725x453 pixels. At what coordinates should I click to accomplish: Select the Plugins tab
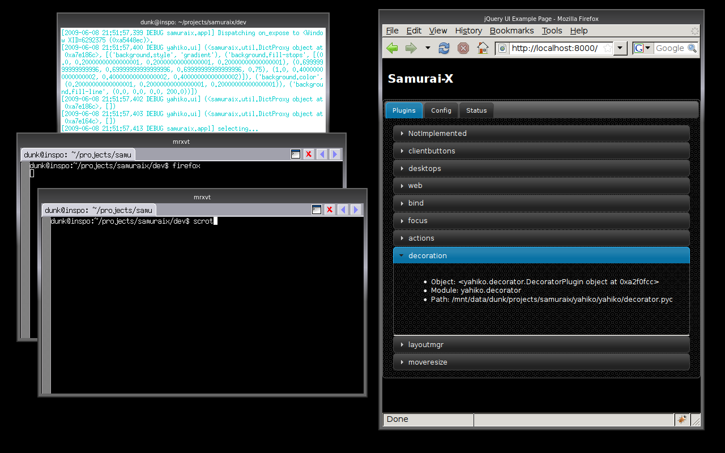click(404, 110)
